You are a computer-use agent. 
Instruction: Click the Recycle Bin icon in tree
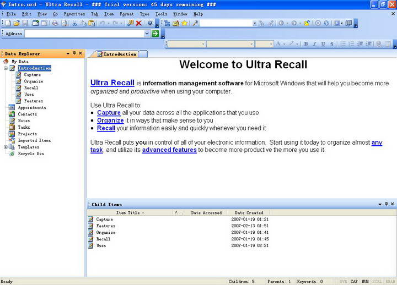click(x=12, y=154)
